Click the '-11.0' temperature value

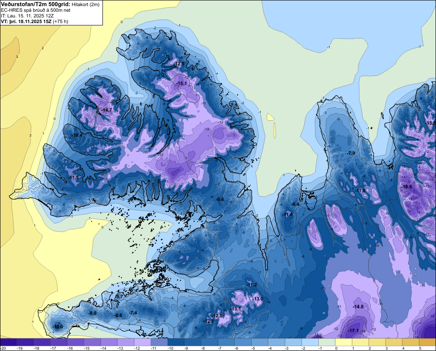tap(287, 215)
